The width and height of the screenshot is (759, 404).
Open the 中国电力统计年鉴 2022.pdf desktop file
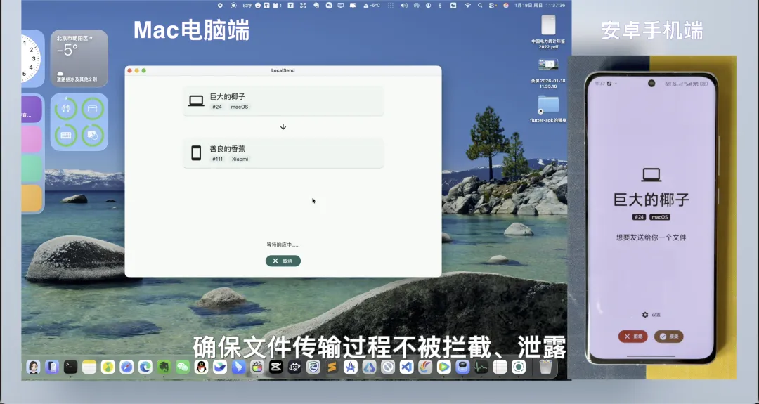pyautogui.click(x=548, y=32)
